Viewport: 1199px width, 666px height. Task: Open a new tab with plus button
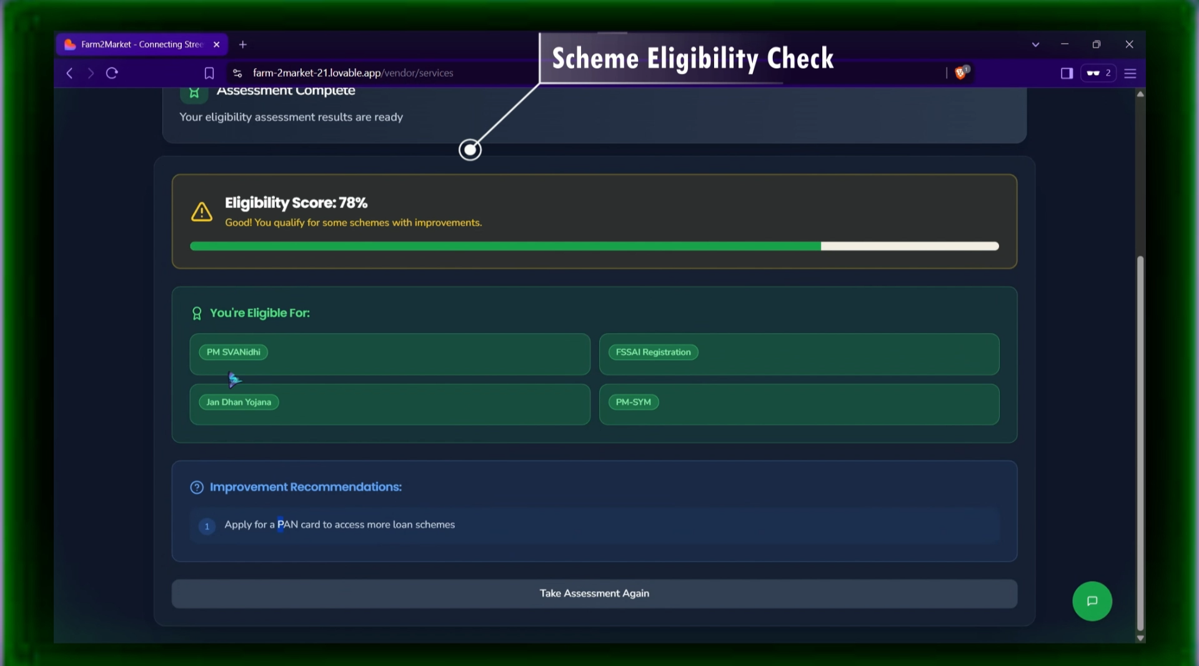click(243, 44)
